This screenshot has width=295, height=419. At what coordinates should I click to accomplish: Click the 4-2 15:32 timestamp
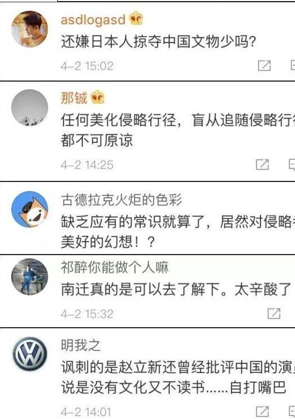pyautogui.click(x=87, y=314)
